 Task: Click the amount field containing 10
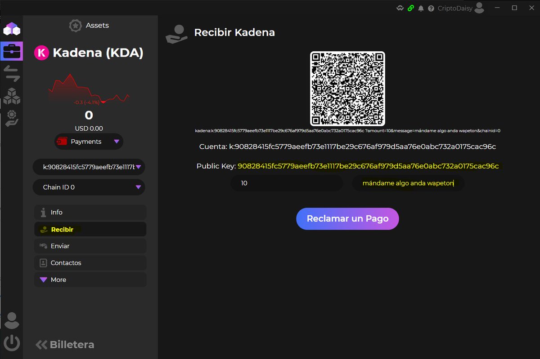pyautogui.click(x=287, y=183)
